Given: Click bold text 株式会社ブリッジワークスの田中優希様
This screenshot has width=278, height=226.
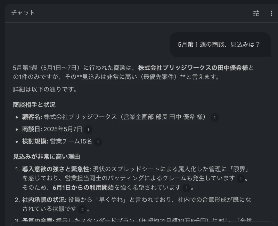Looking at the screenshot, I should 193,68.
